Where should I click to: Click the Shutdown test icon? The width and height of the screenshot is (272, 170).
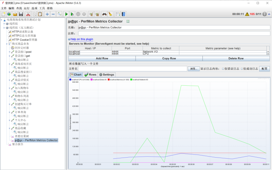pyautogui.click(x=84, y=14)
